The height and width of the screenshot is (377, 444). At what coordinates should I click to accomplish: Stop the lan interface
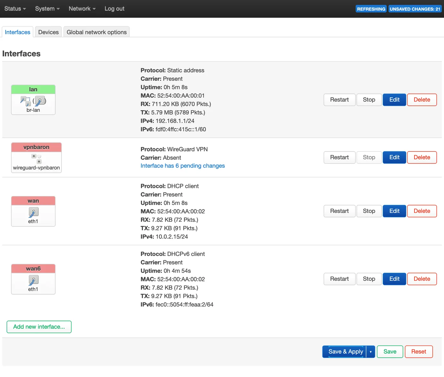pos(369,100)
